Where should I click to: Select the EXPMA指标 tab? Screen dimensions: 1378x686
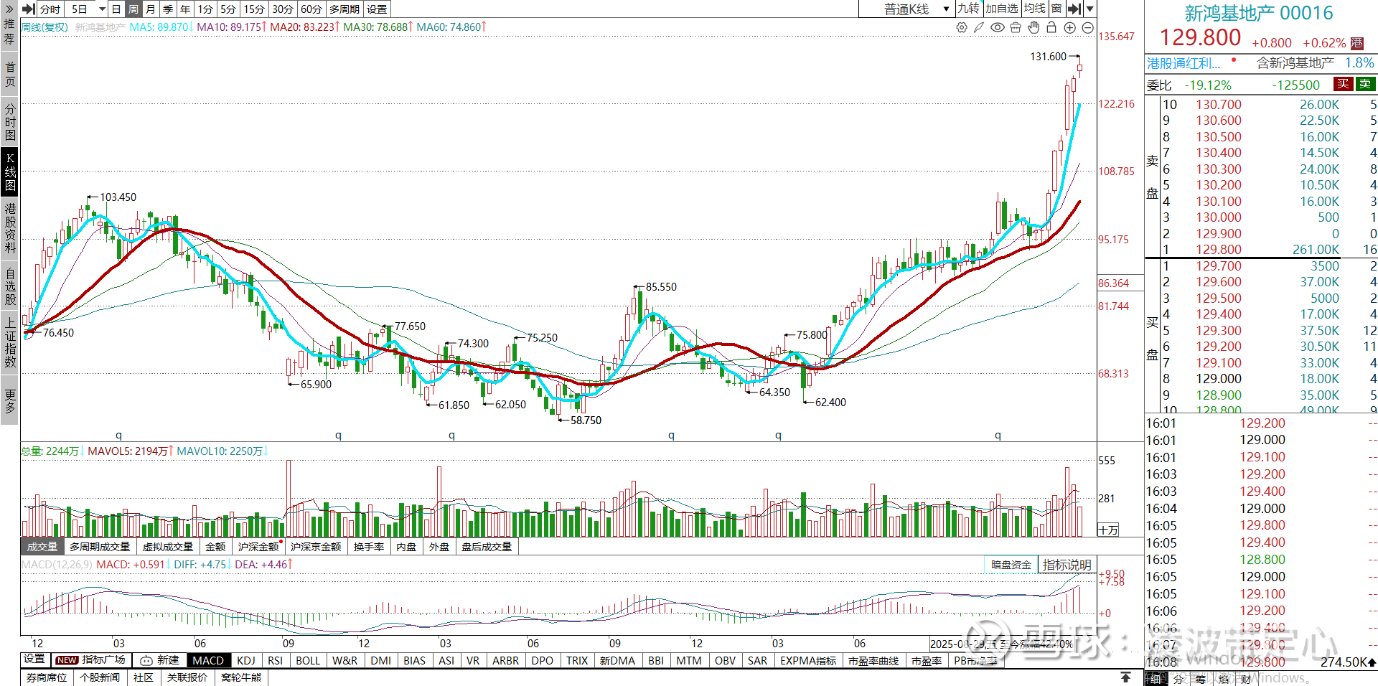point(808,660)
